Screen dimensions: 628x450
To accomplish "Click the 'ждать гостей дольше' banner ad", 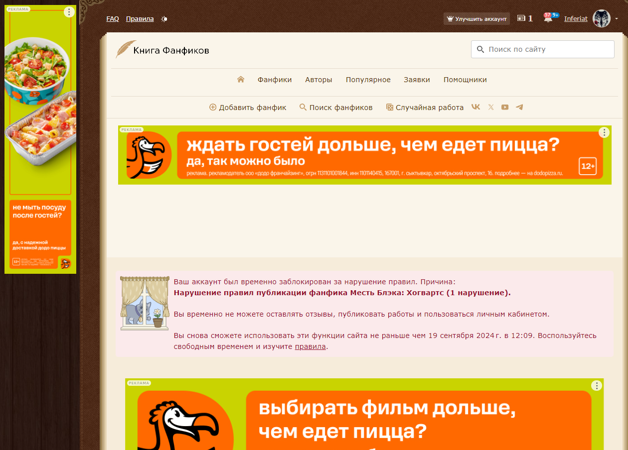I will tap(365, 155).
